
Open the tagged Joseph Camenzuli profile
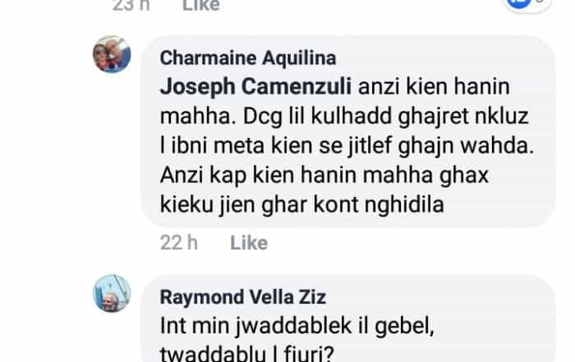[255, 87]
